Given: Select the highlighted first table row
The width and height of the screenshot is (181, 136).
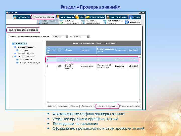Looking at the screenshot, I should [x=92, y=60].
